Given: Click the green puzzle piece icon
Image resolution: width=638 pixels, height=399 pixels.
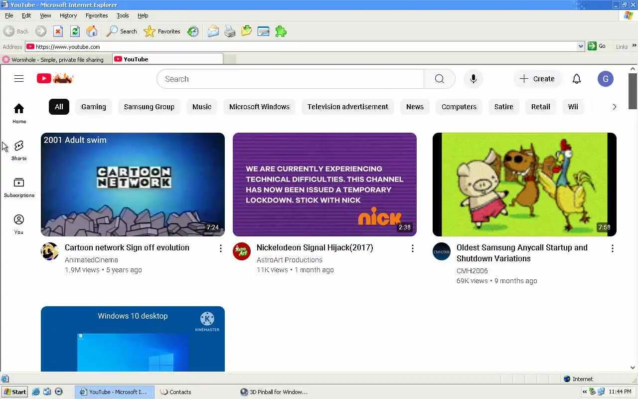Looking at the screenshot, I should (281, 31).
